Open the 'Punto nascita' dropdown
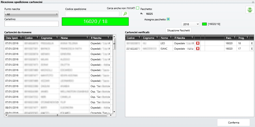 coord(31,14)
